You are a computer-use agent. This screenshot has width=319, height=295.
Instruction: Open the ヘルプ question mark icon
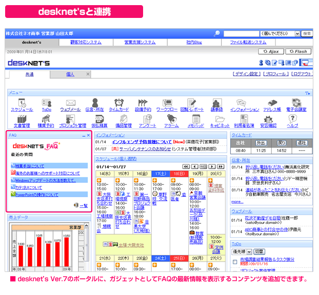(292, 119)
